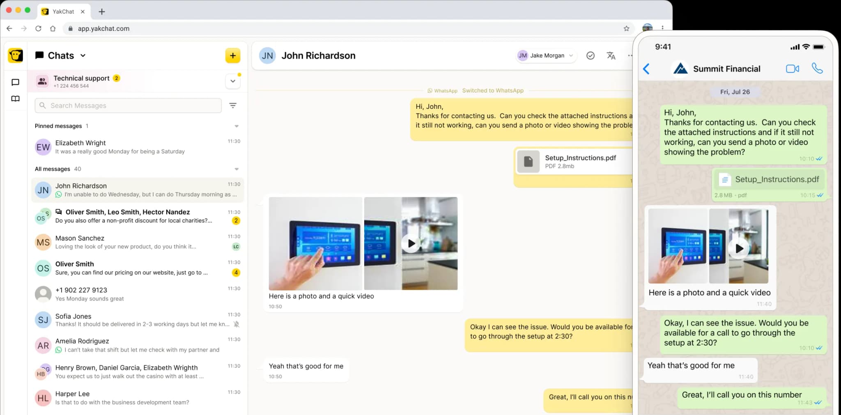Start a video call in phone chat
The width and height of the screenshot is (841, 415).
[793, 69]
